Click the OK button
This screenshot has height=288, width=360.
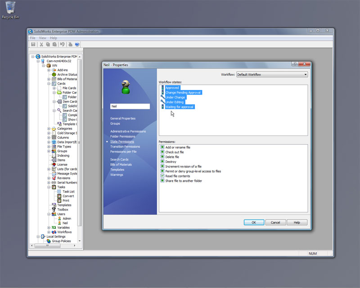click(254, 222)
